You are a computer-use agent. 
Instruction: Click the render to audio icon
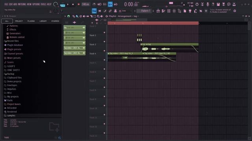pos(224,4)
